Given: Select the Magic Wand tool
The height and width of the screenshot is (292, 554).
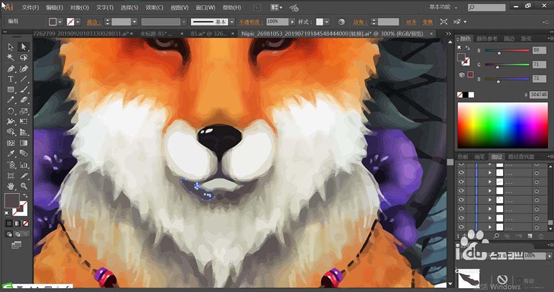Looking at the screenshot, I should pyautogui.click(x=11, y=57).
